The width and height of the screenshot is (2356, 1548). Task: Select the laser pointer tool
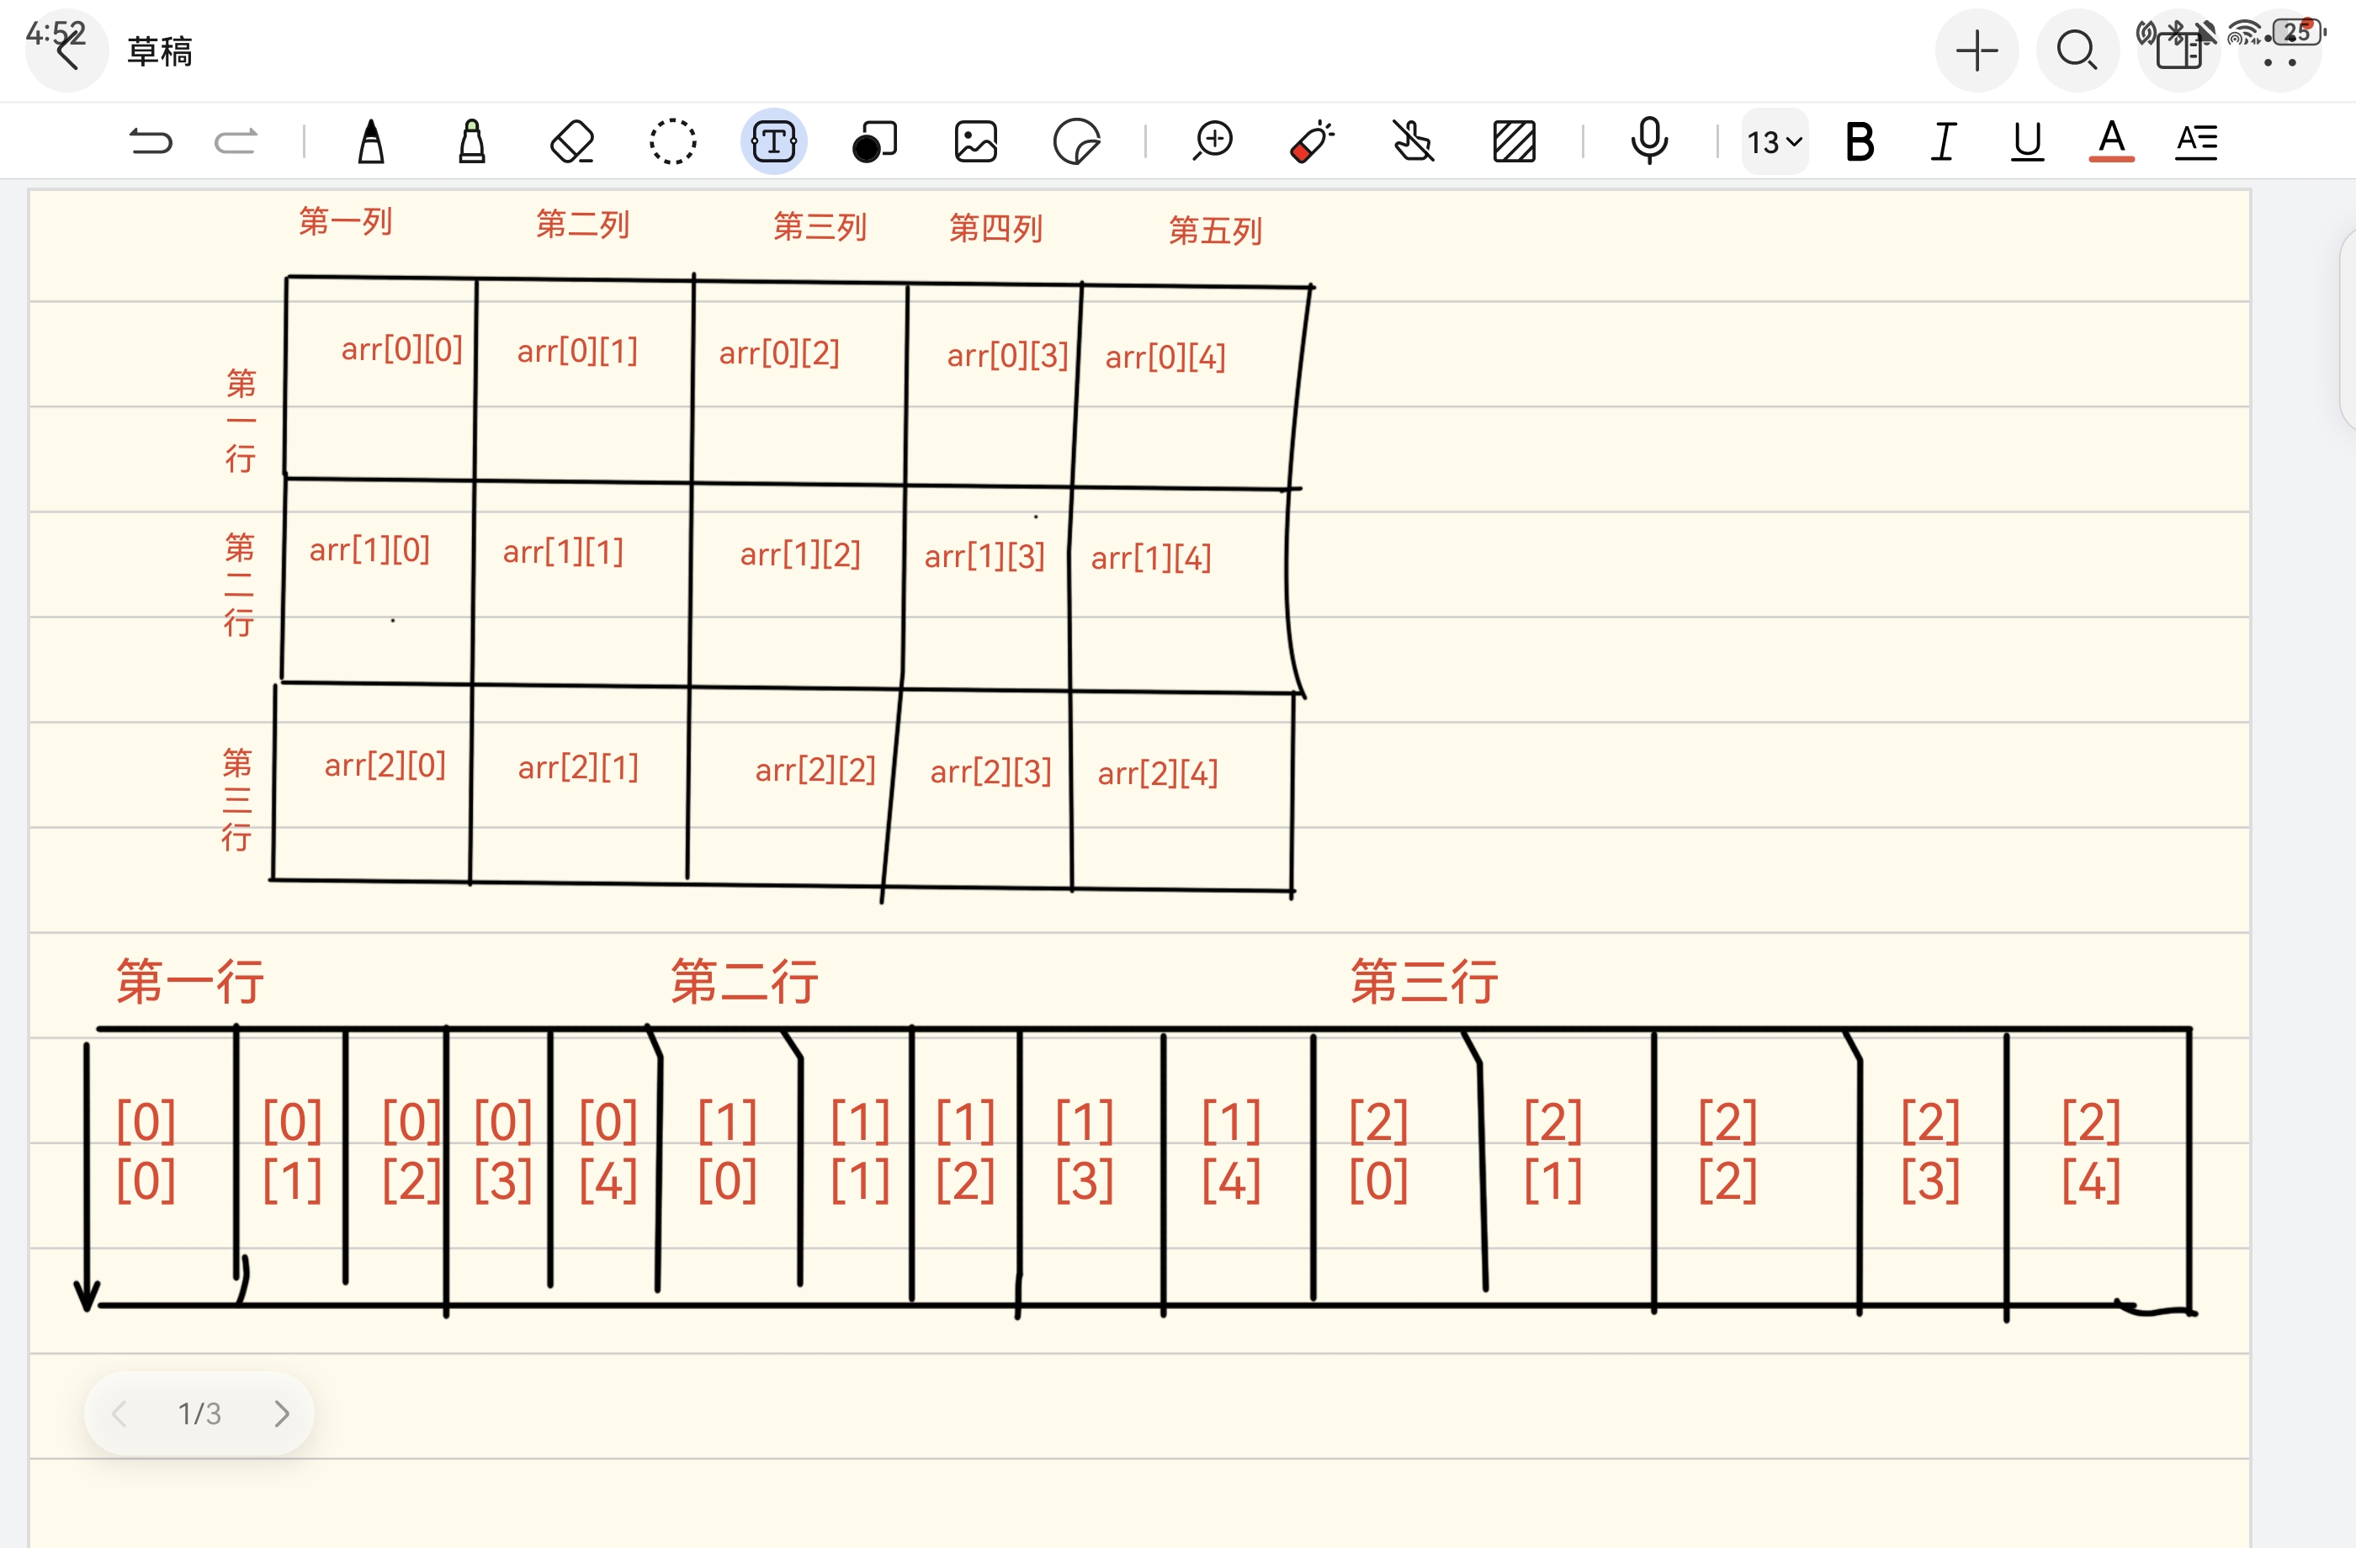point(1313,141)
